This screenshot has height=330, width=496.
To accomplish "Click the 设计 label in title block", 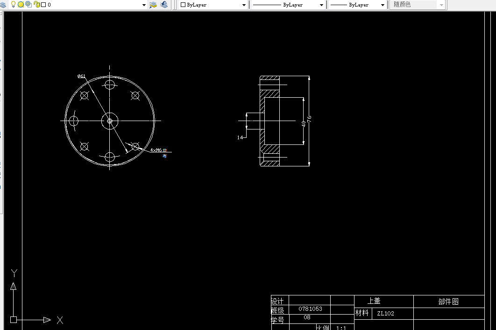I will [x=277, y=301].
